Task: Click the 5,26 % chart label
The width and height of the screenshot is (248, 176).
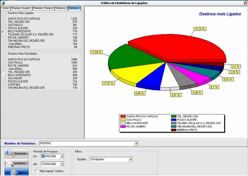Action: pos(197,92)
